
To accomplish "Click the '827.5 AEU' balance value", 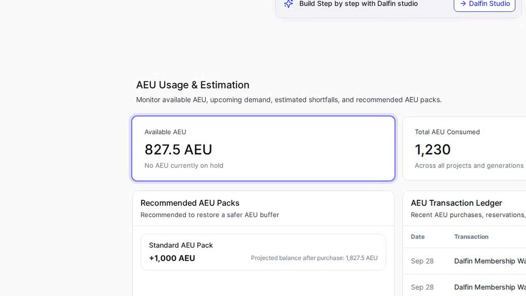I will point(178,150).
